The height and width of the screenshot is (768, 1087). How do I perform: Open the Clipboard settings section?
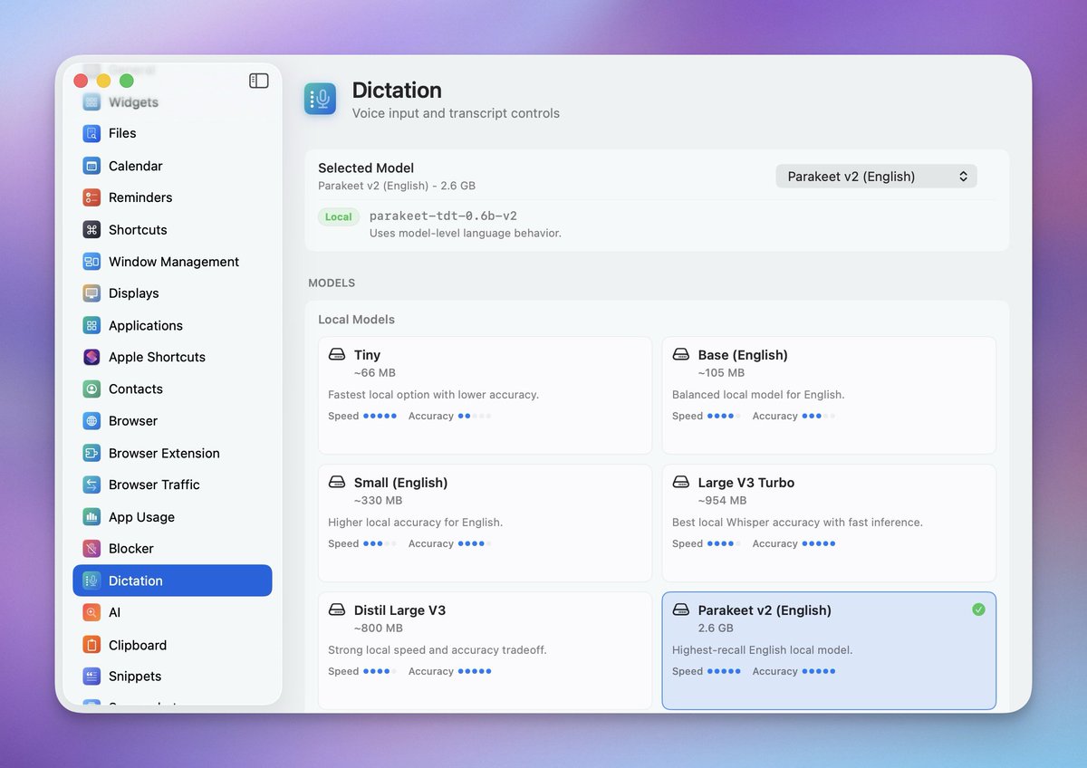pos(172,646)
